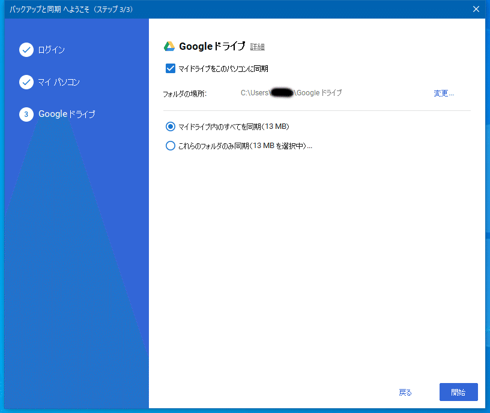Click the numbered 3 circle for Googleドライブ step
The image size is (490, 413).
(26, 114)
